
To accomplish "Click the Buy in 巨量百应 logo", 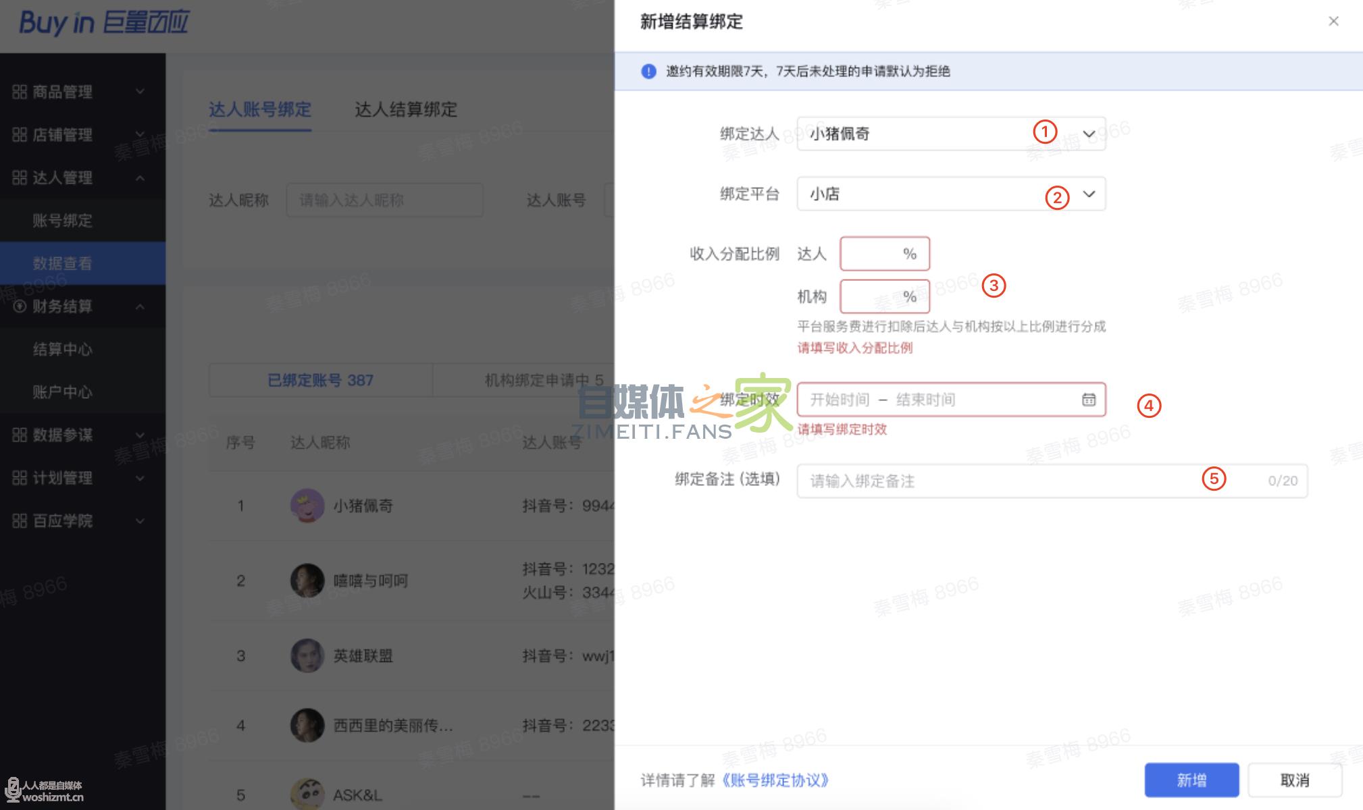I will point(103,23).
